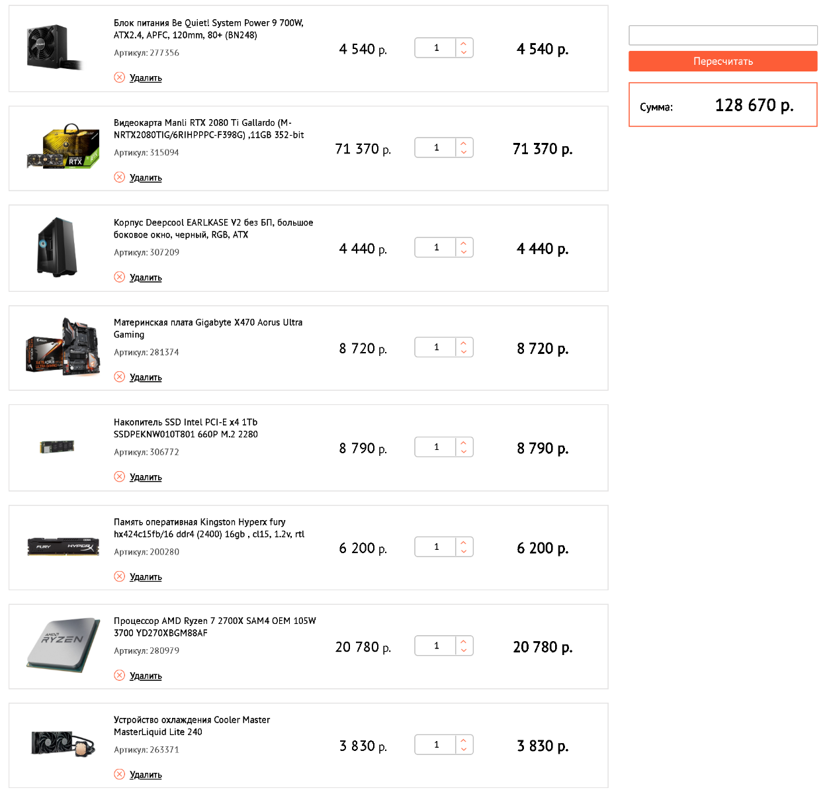
Task: Open the Manli RTX 2080 Ti thumbnail
Action: [63, 148]
